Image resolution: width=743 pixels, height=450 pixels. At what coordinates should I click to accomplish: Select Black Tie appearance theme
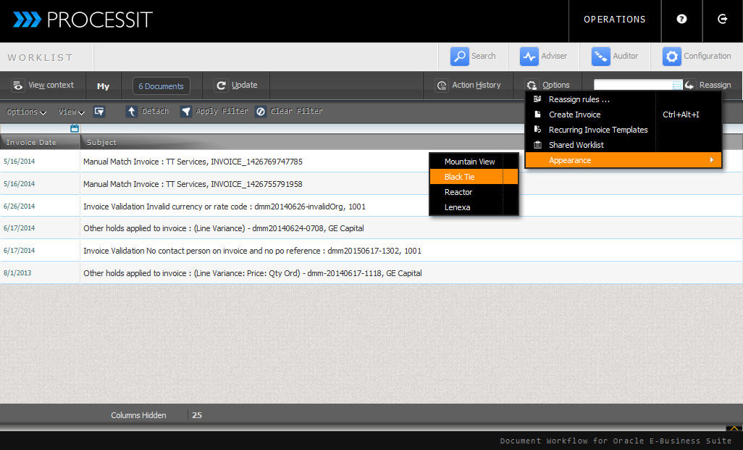point(474,177)
